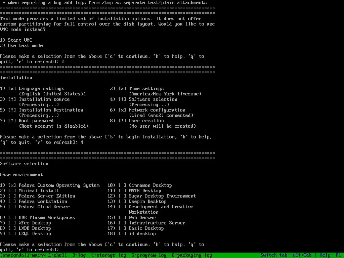Click '(No user will be created)' text

pos(162,126)
